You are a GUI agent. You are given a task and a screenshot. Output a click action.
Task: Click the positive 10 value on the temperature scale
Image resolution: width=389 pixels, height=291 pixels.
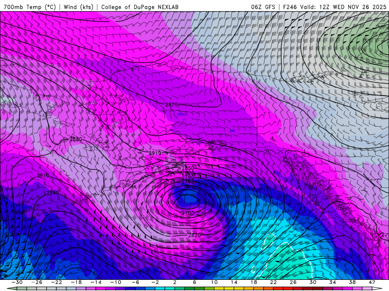tap(214, 282)
